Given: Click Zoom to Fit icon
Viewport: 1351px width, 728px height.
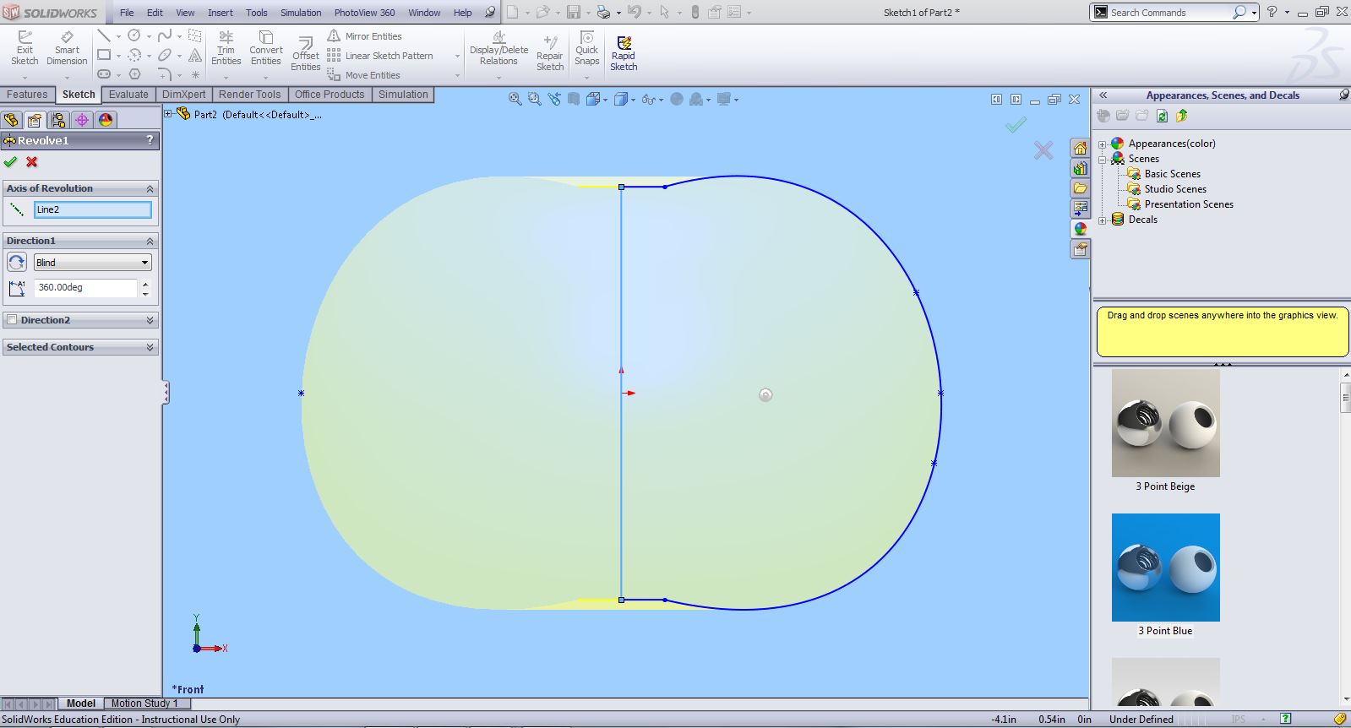Looking at the screenshot, I should pyautogui.click(x=515, y=99).
